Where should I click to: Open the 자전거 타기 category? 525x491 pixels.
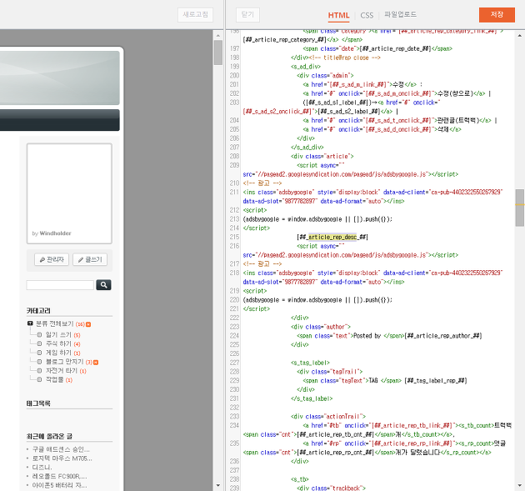pos(62,371)
